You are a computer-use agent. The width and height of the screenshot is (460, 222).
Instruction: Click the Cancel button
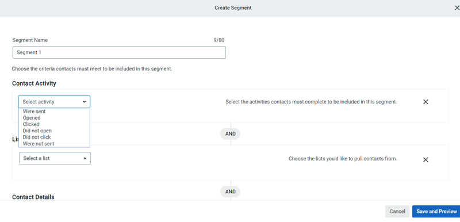(x=397, y=212)
